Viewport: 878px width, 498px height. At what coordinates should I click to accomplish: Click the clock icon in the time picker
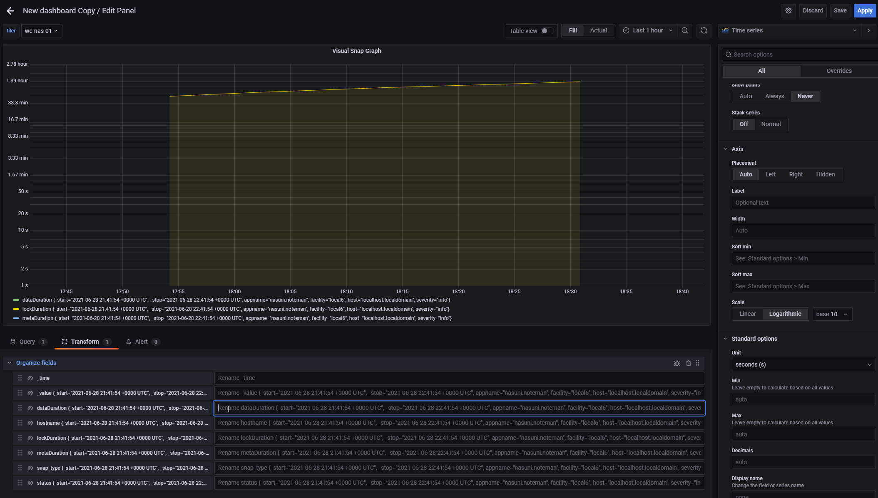click(626, 30)
